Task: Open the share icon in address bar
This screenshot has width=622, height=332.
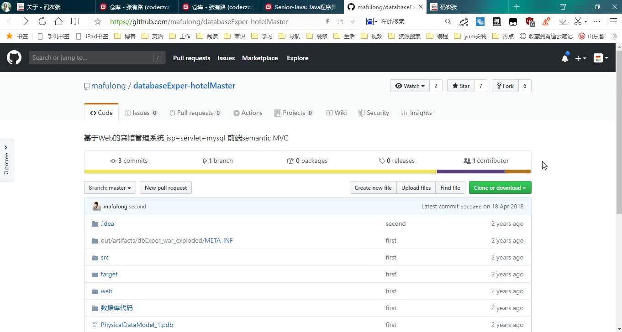Action: click(340, 21)
